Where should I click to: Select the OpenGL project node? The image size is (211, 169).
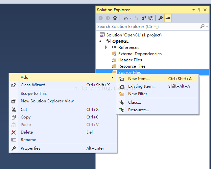pyautogui.click(x=120, y=41)
